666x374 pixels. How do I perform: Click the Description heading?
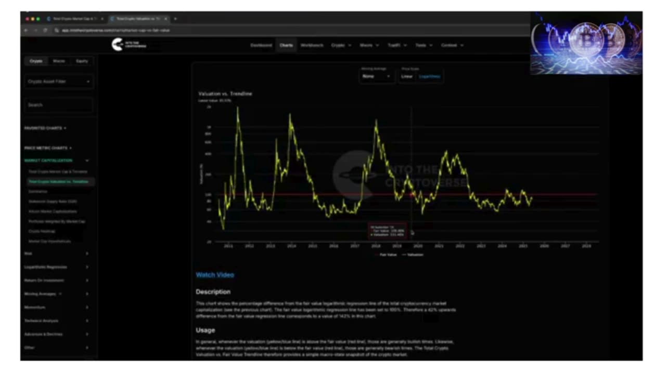(x=213, y=292)
